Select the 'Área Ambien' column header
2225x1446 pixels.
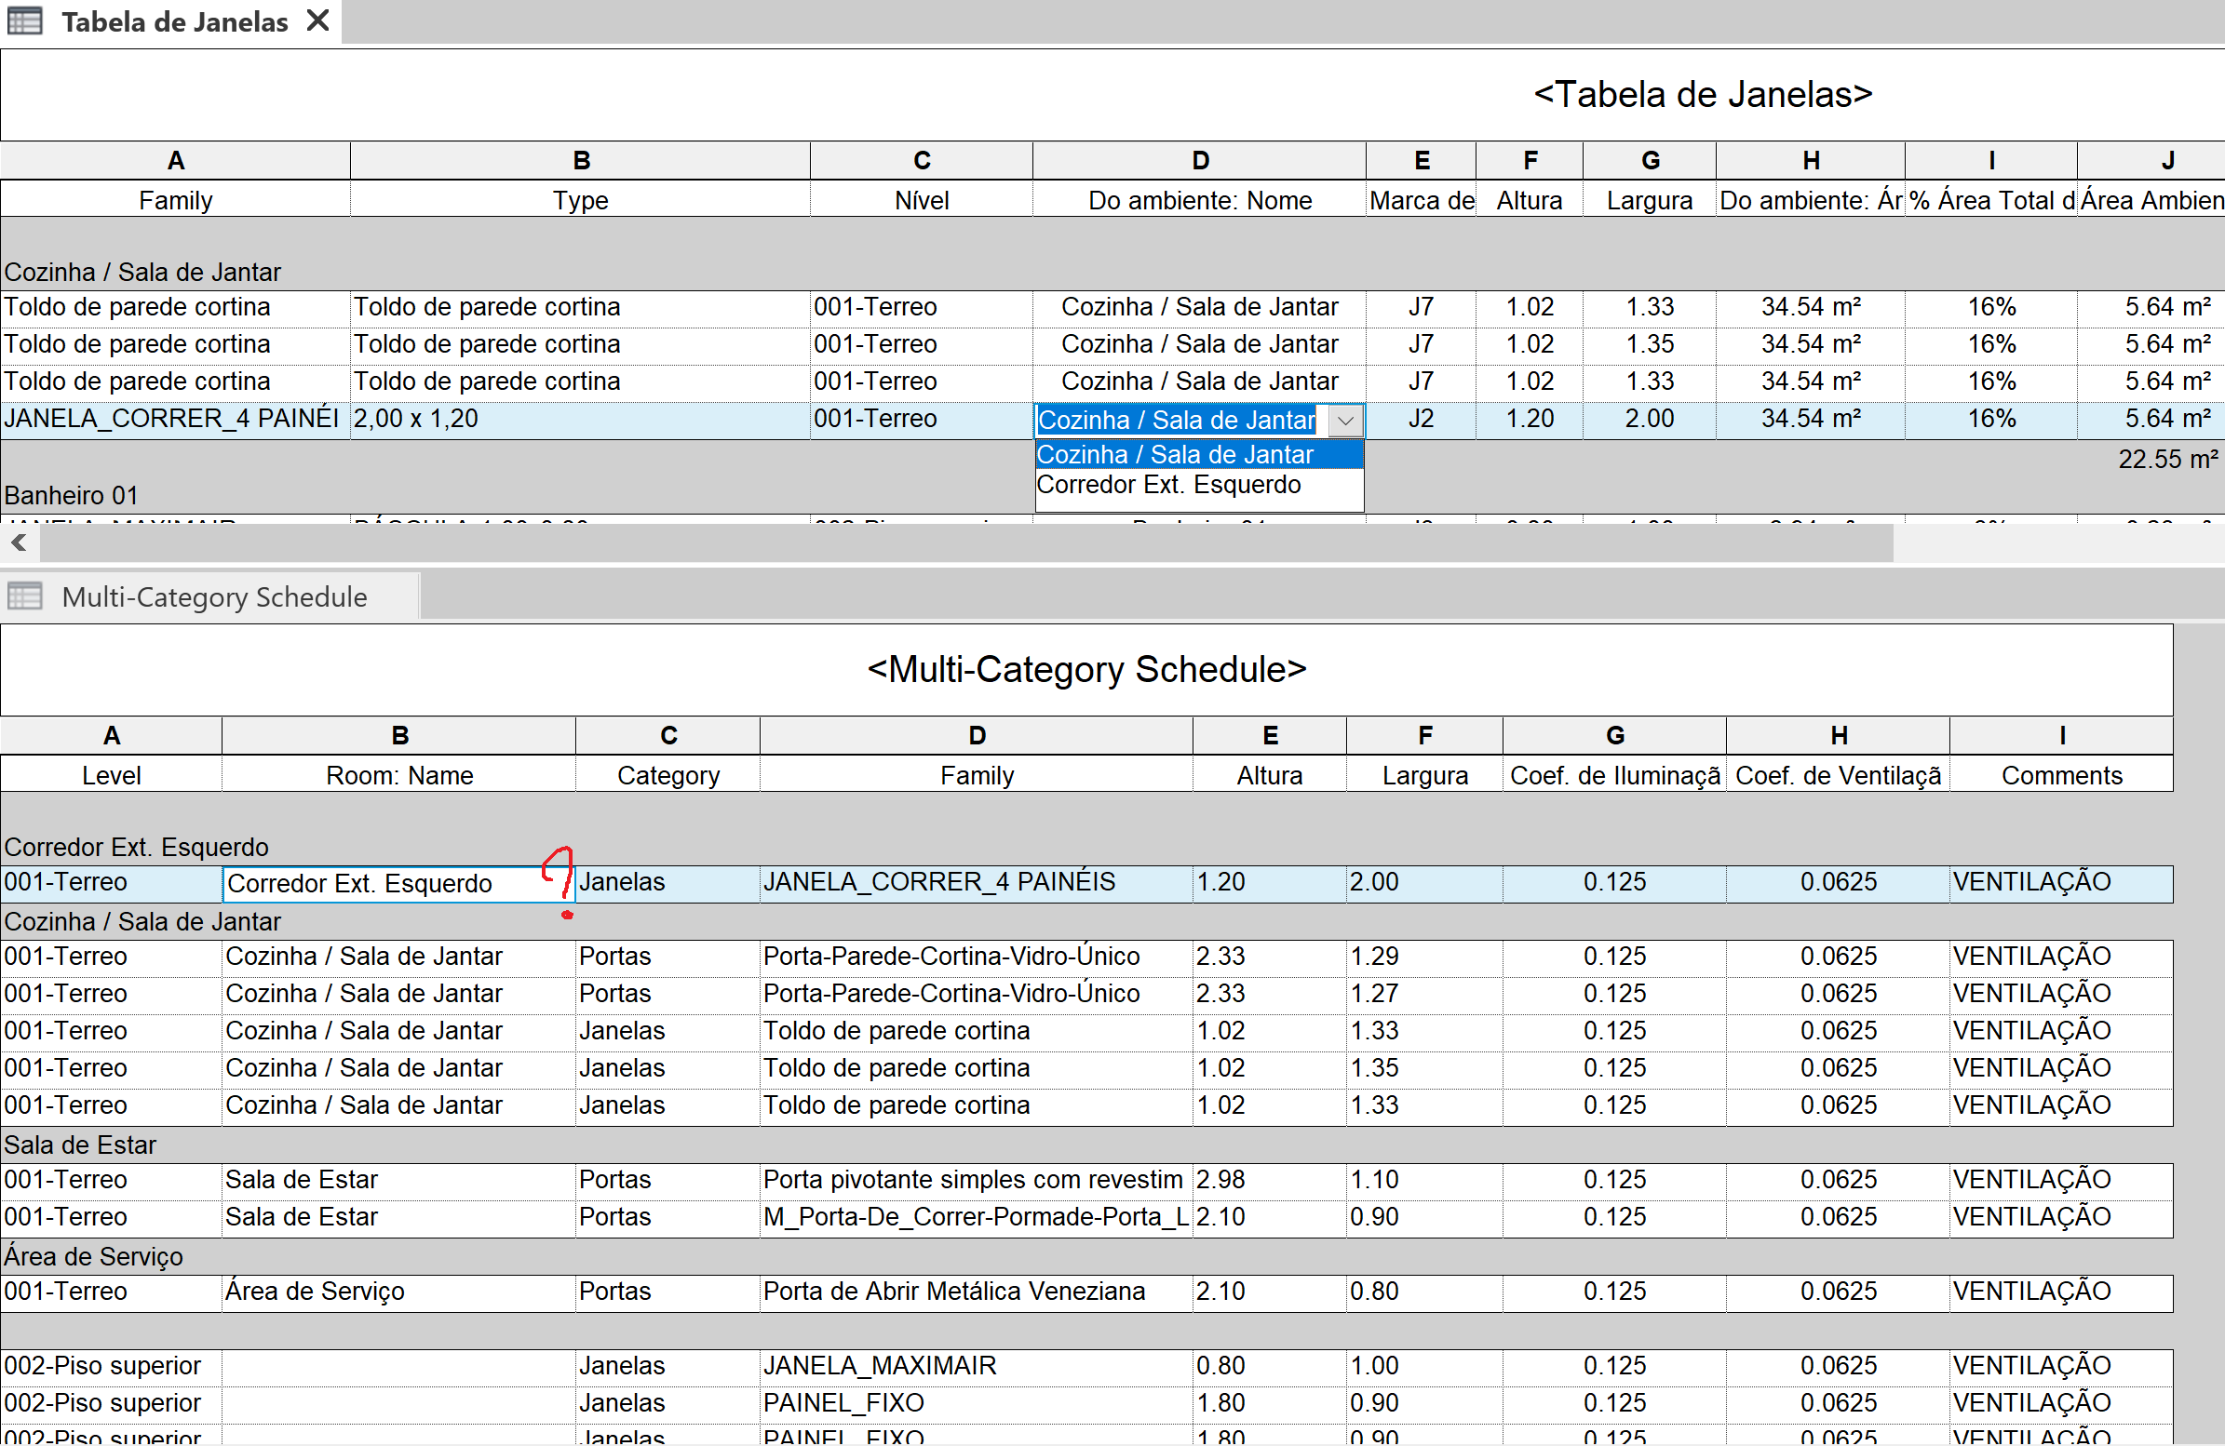coord(2151,200)
